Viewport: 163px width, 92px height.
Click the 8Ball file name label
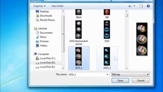click(79, 17)
